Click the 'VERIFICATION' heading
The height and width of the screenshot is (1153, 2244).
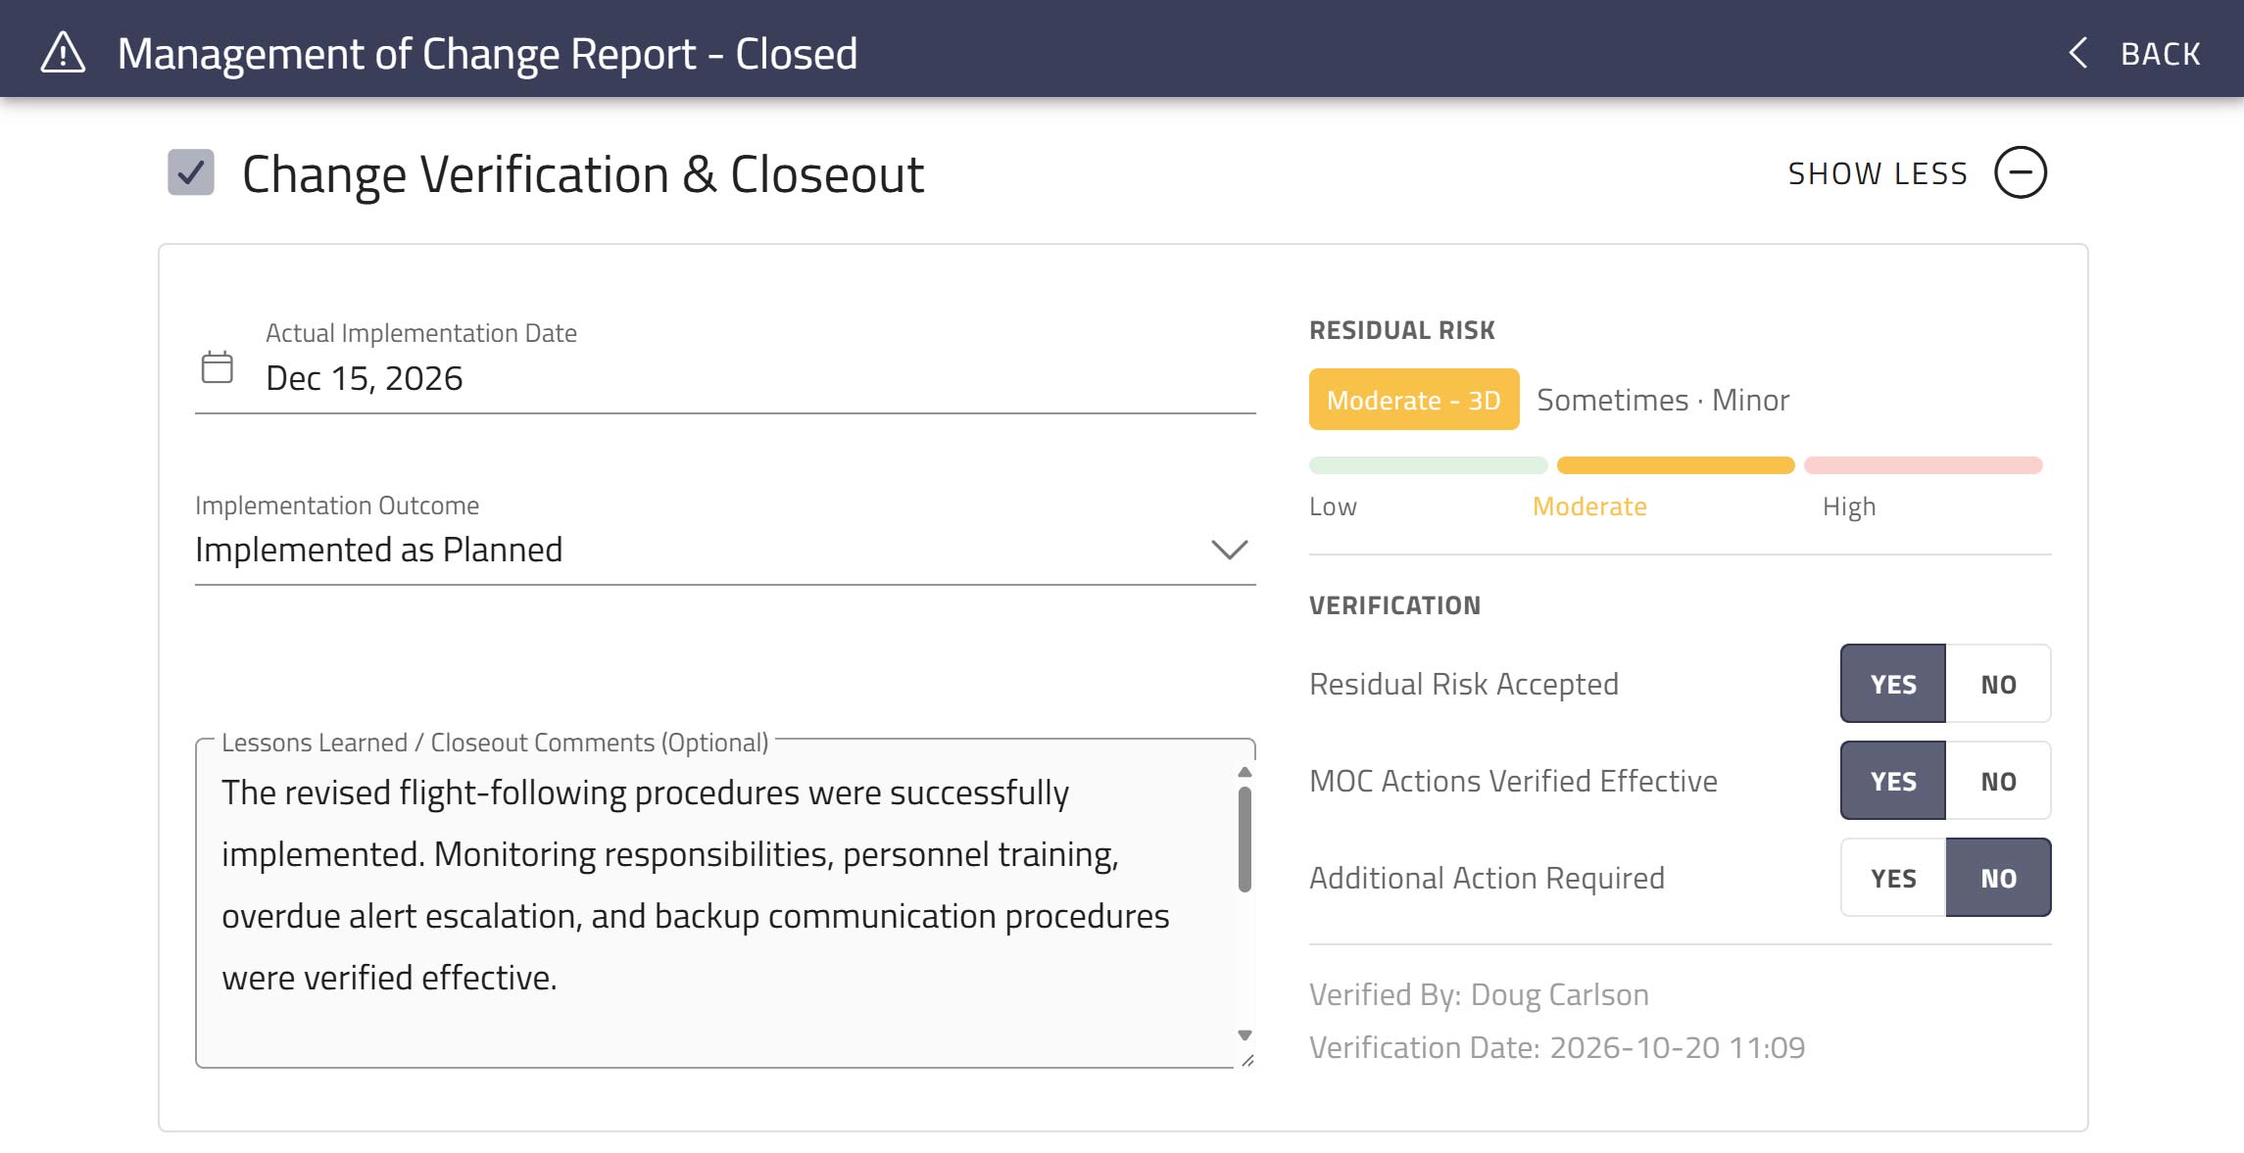pyautogui.click(x=1394, y=605)
